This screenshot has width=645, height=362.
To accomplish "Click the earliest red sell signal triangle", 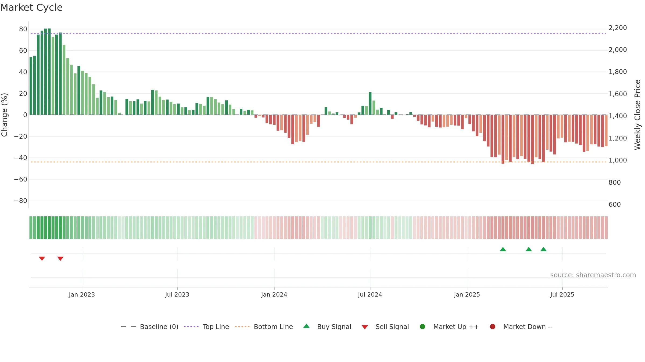I will pyautogui.click(x=42, y=258).
